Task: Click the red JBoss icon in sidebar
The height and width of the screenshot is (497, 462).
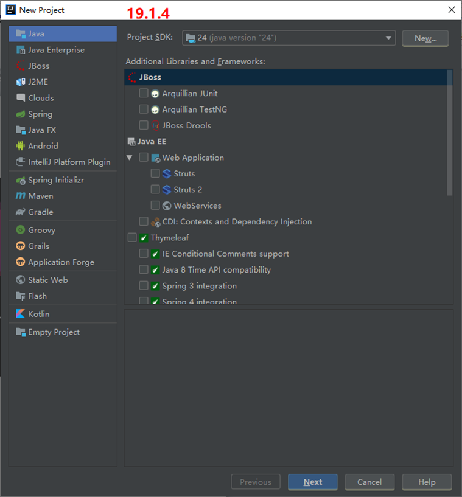Action: (21, 66)
